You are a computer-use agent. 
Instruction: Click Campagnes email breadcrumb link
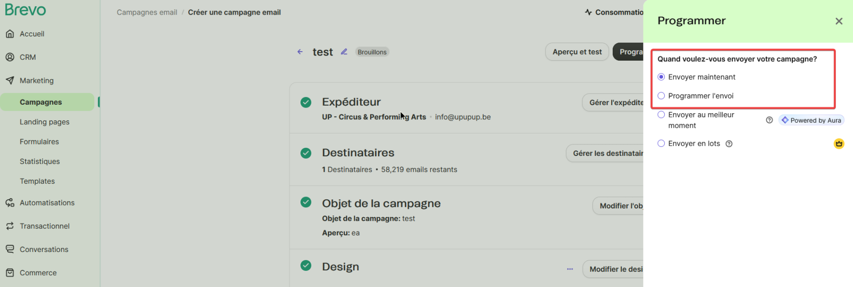[x=147, y=12]
